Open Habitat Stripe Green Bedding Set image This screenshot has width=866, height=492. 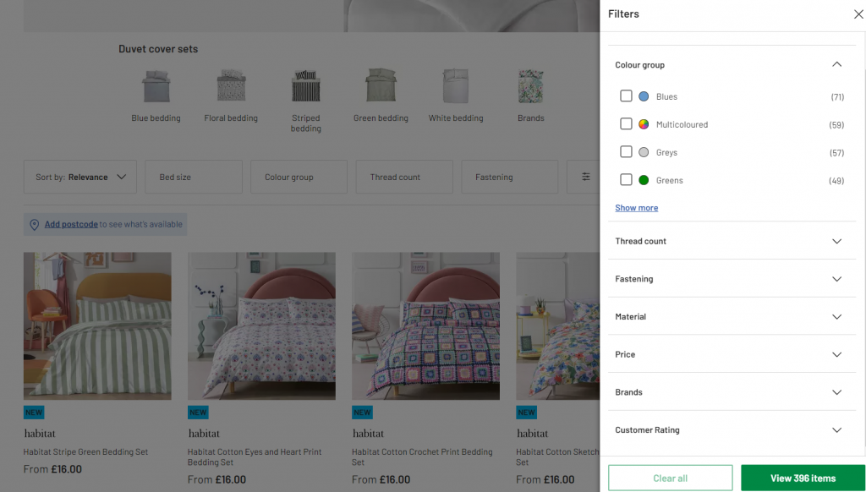click(x=97, y=325)
